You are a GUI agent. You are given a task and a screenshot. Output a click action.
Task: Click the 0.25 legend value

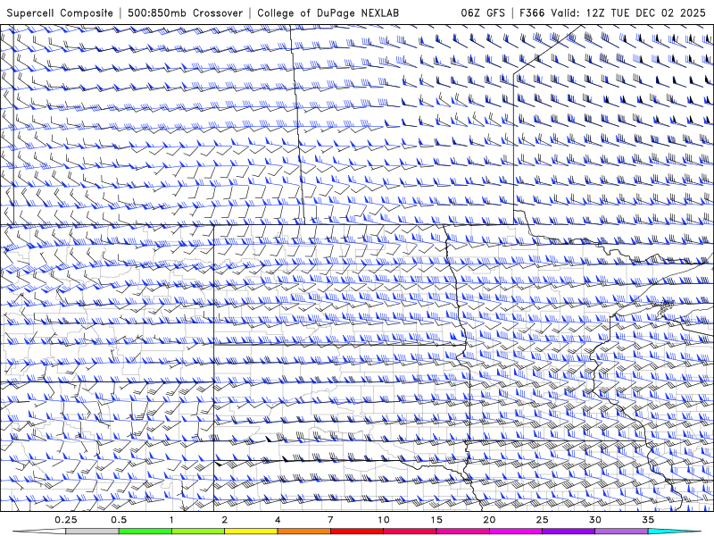pyautogui.click(x=66, y=520)
